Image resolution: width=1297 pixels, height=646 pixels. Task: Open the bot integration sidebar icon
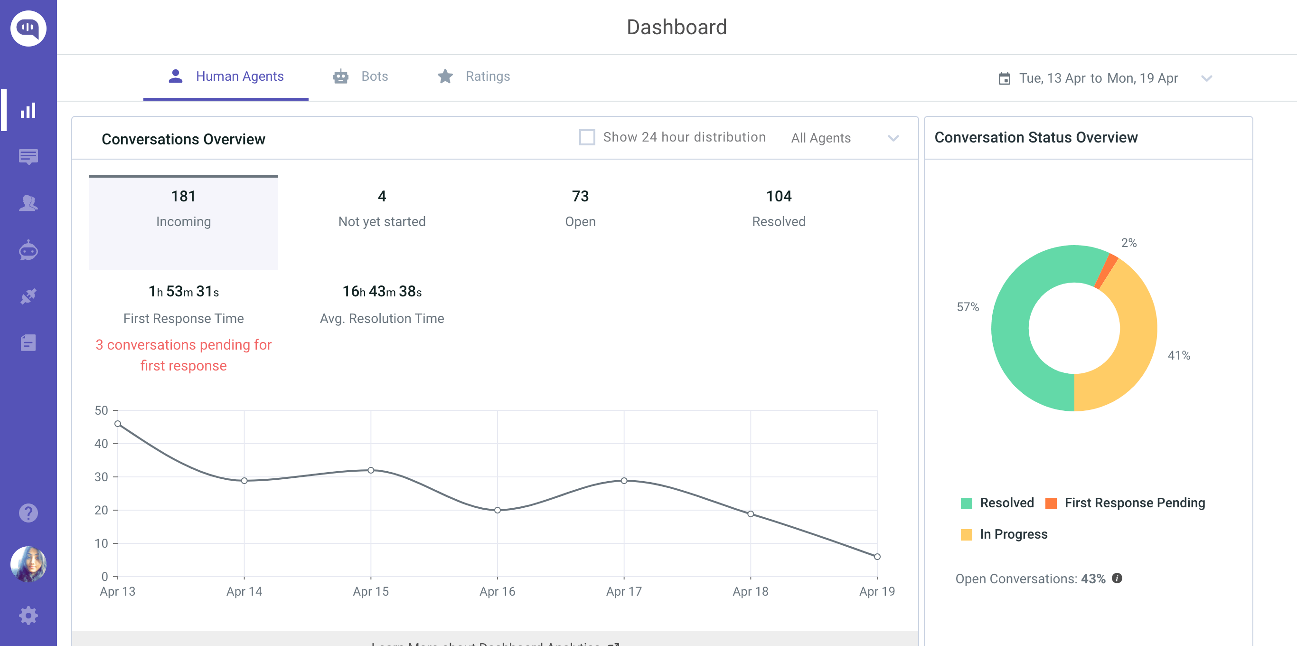tap(28, 250)
